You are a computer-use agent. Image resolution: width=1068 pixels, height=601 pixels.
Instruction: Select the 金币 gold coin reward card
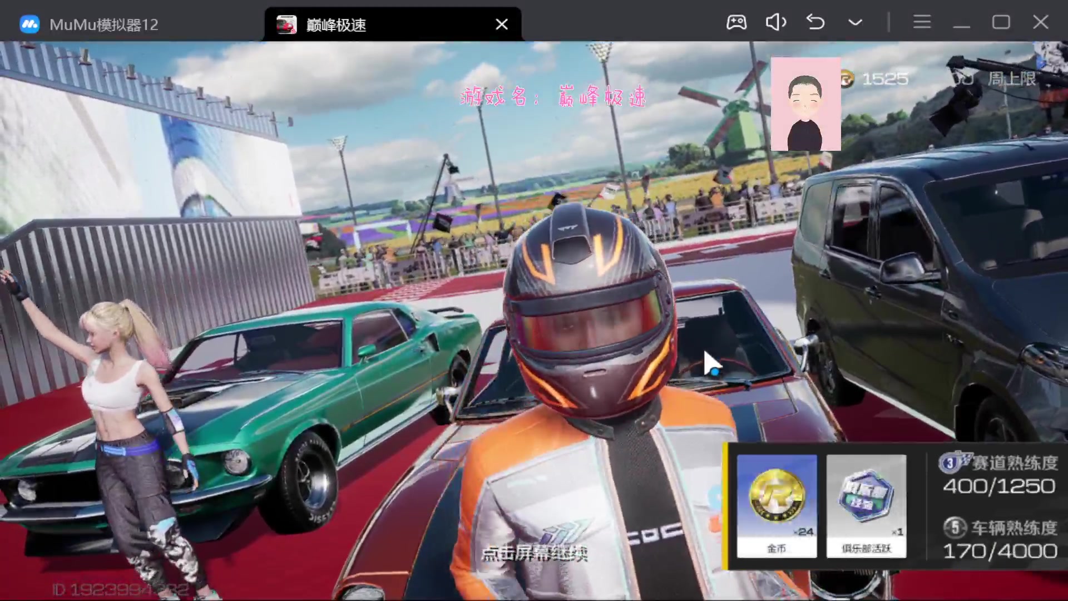777,506
